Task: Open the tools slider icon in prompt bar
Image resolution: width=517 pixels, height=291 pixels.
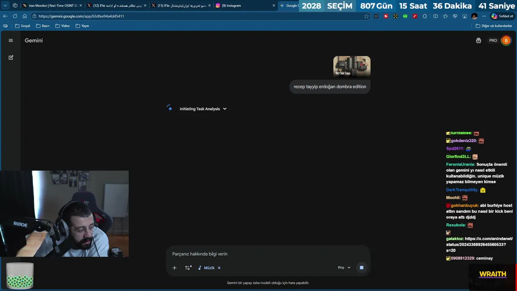Action: 188,268
